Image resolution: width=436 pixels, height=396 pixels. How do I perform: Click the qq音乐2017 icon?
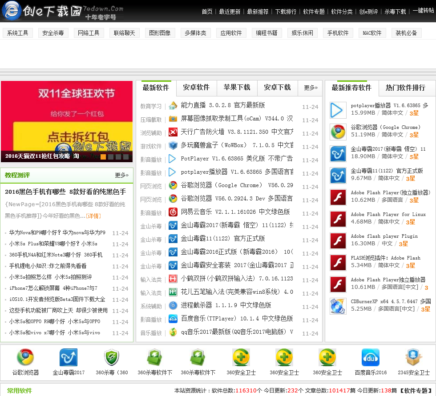[173, 332]
